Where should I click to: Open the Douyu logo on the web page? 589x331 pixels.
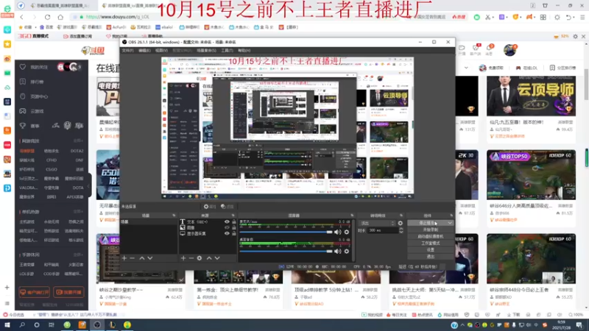[94, 50]
